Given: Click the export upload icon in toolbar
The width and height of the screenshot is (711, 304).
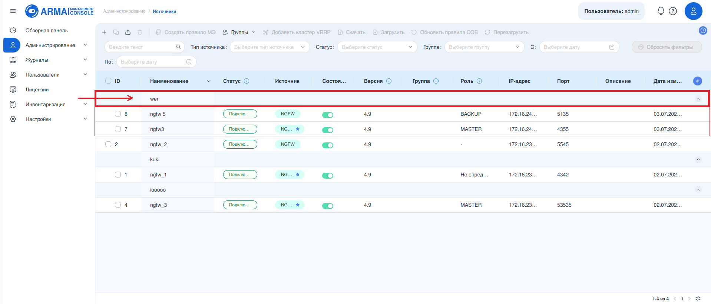Looking at the screenshot, I should point(128,32).
